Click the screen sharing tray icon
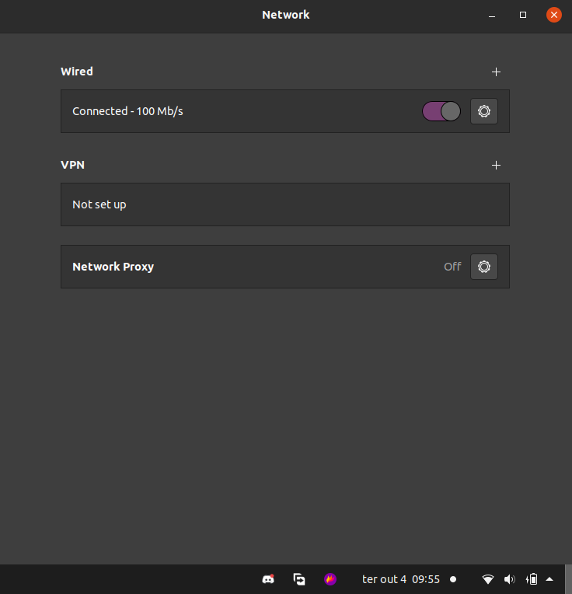The image size is (572, 594). tap(299, 579)
